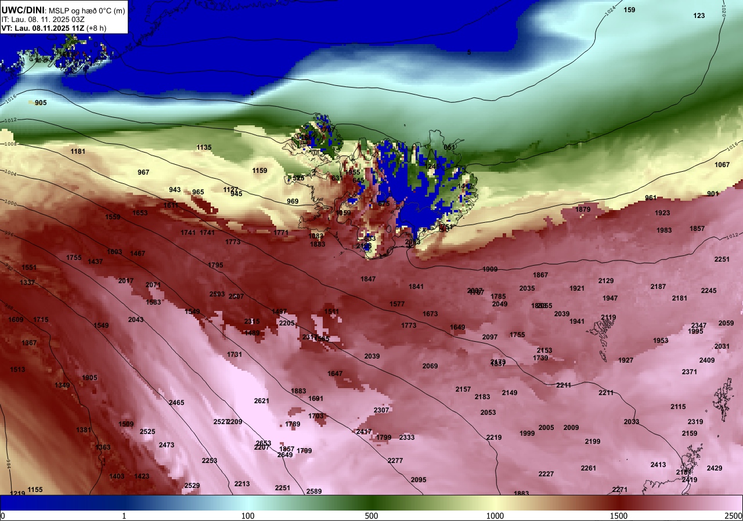Click the height value 1611
The image size is (743, 521).
(x=171, y=205)
